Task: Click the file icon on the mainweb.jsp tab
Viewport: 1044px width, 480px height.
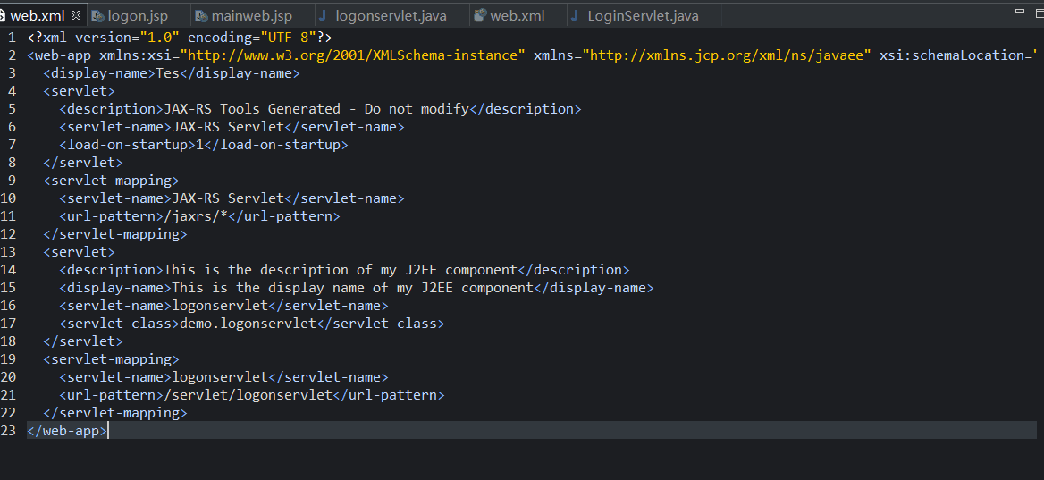Action: click(x=202, y=16)
